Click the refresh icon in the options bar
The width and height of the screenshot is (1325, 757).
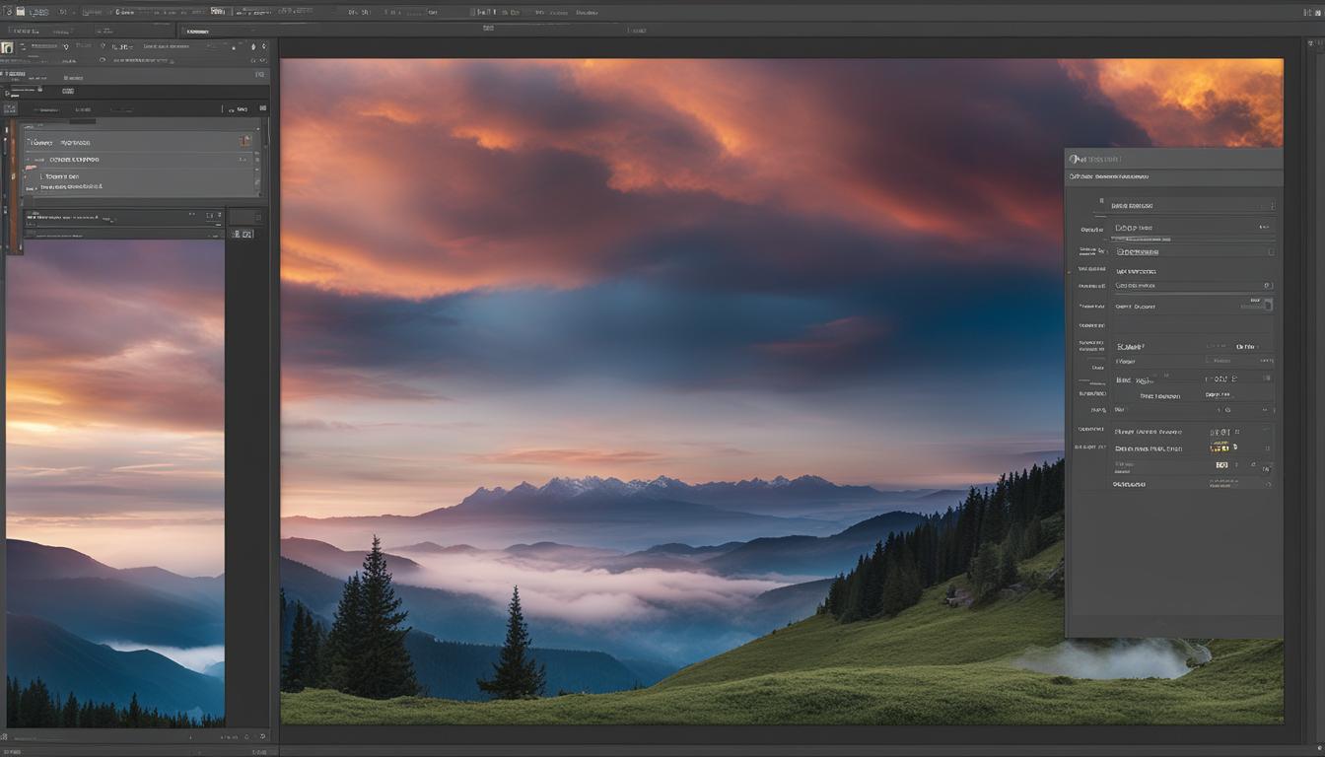tap(103, 61)
